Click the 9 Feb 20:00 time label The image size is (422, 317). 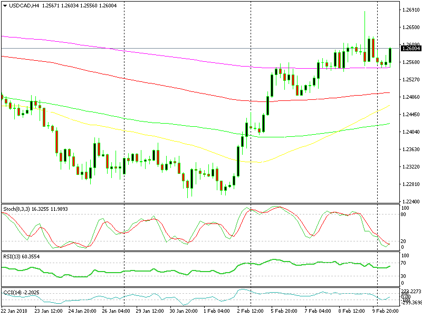click(386, 311)
